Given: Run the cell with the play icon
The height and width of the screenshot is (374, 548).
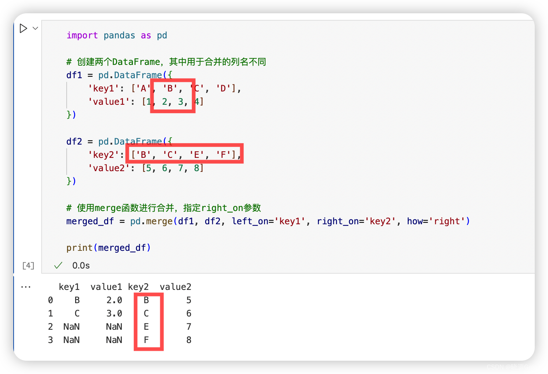Looking at the screenshot, I should pyautogui.click(x=23, y=28).
